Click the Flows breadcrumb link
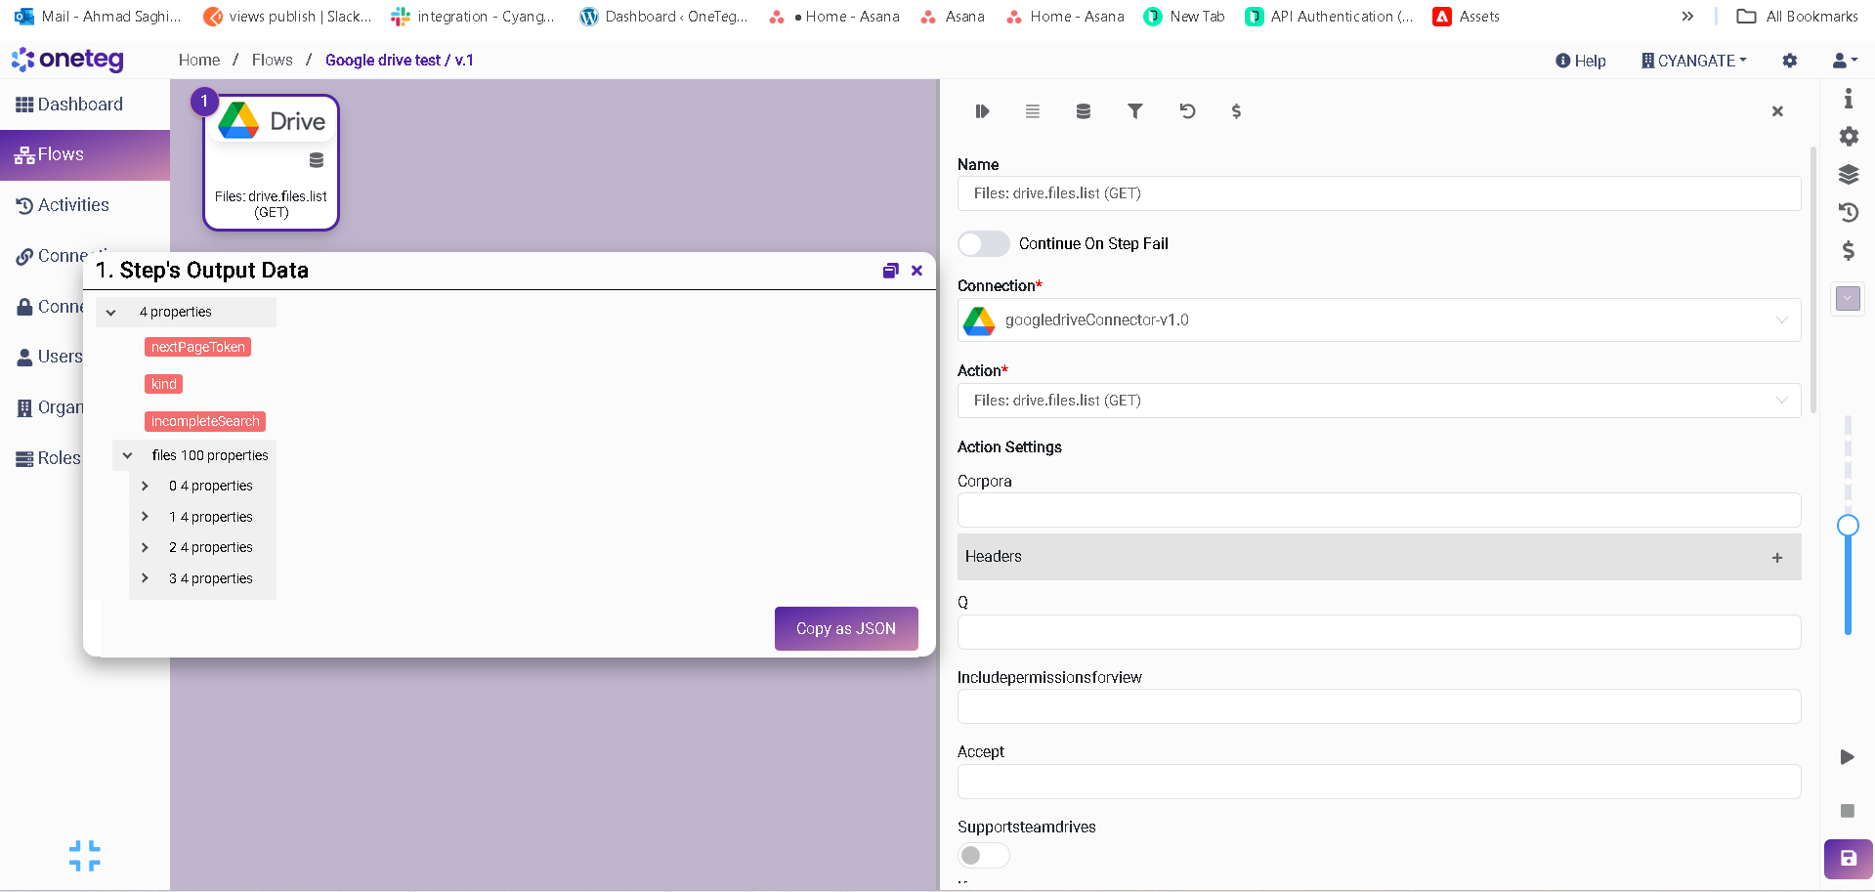Screen dimensions: 1875x892 272,61
